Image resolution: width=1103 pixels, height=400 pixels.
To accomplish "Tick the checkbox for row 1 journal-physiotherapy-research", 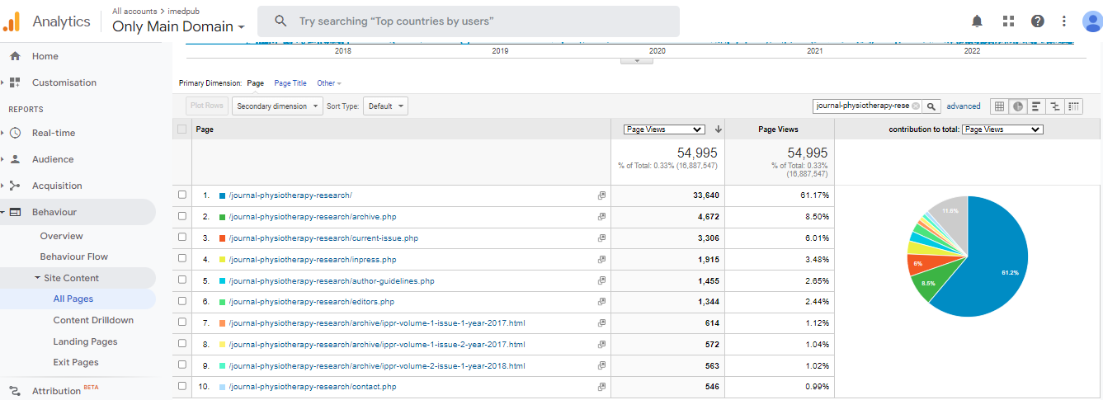I will coord(182,195).
